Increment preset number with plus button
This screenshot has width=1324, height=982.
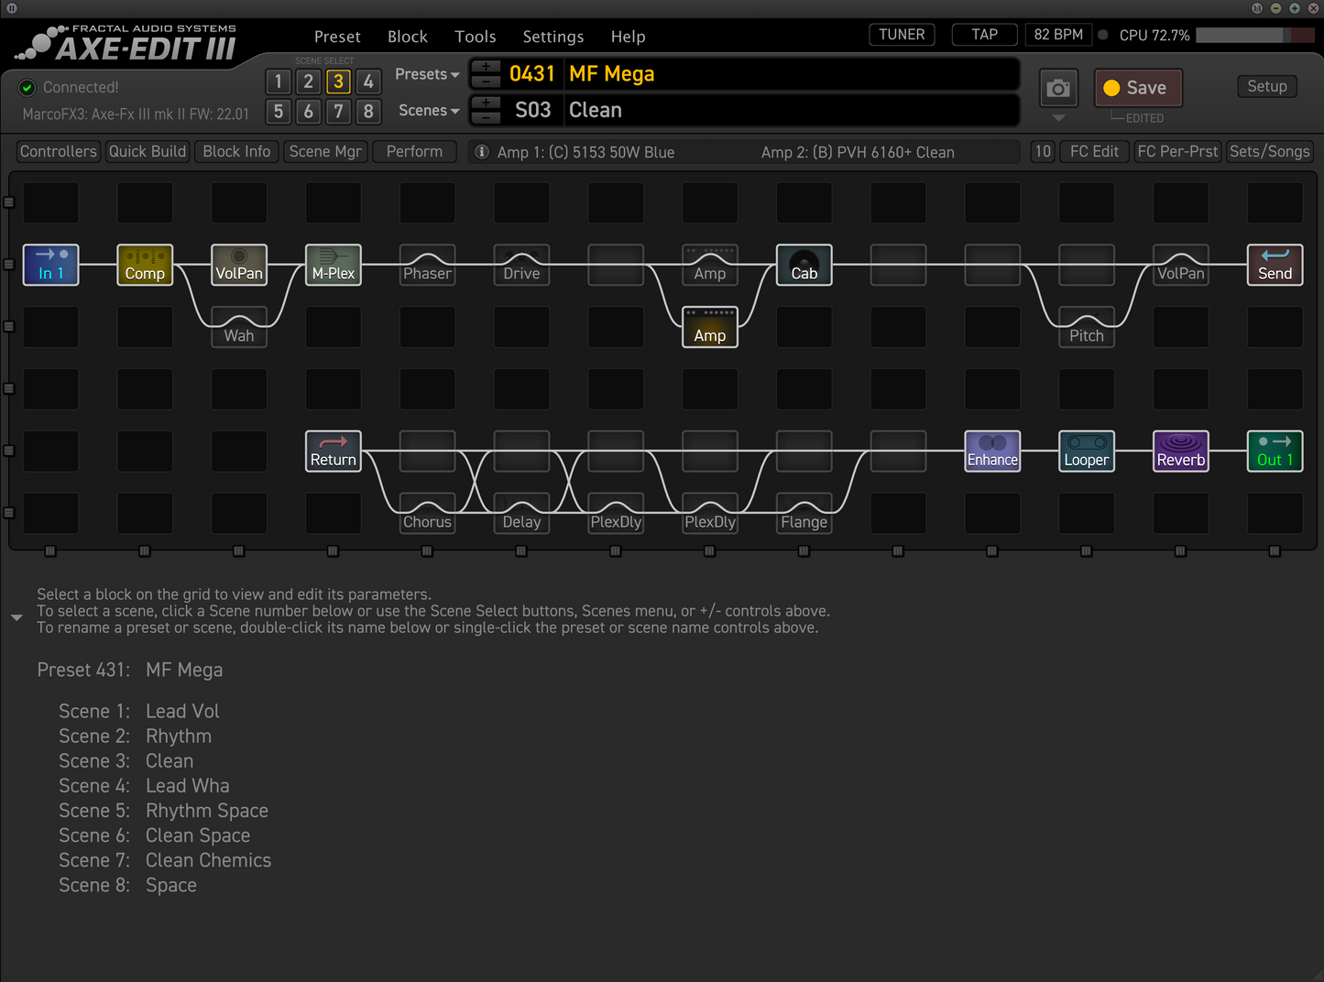click(486, 68)
